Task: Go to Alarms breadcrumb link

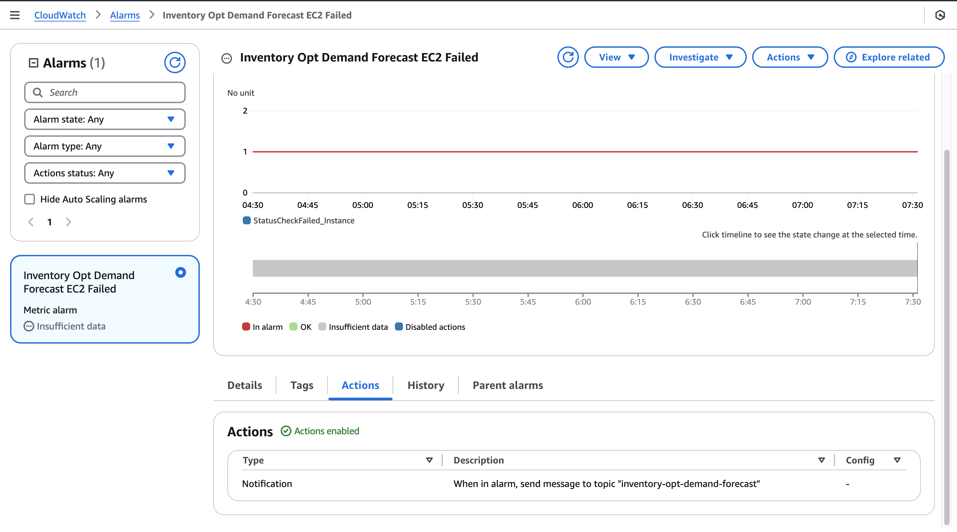Action: pos(125,15)
